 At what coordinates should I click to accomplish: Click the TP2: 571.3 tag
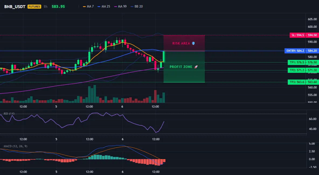tap(297, 70)
